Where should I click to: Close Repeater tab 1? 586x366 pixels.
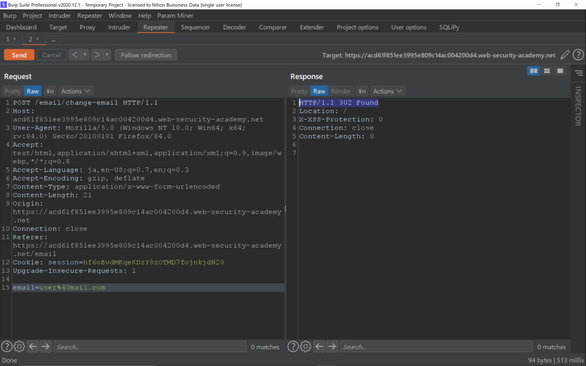pos(15,39)
